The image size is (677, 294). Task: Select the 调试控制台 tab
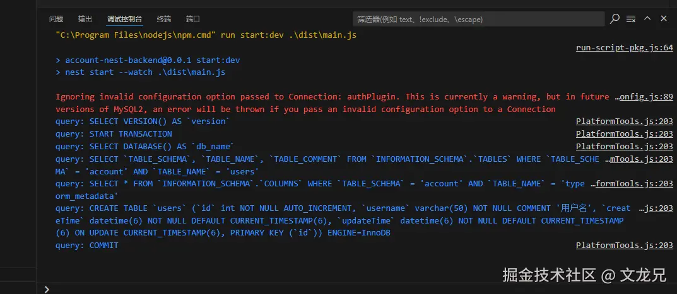[124, 19]
